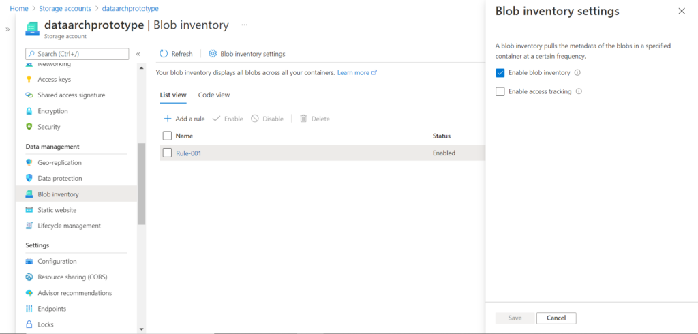Viewport: 698px width, 334px height.
Task: Click the Settings section heading
Action: click(x=37, y=245)
